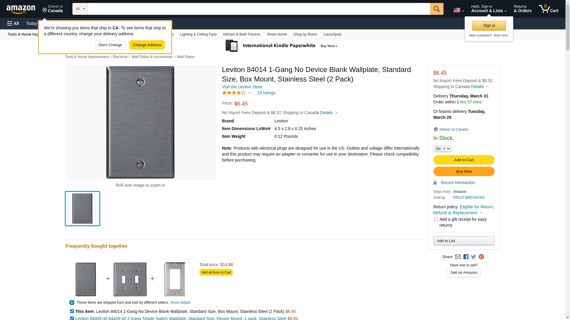
Task: Share on Facebook icon
Action: [466, 257]
